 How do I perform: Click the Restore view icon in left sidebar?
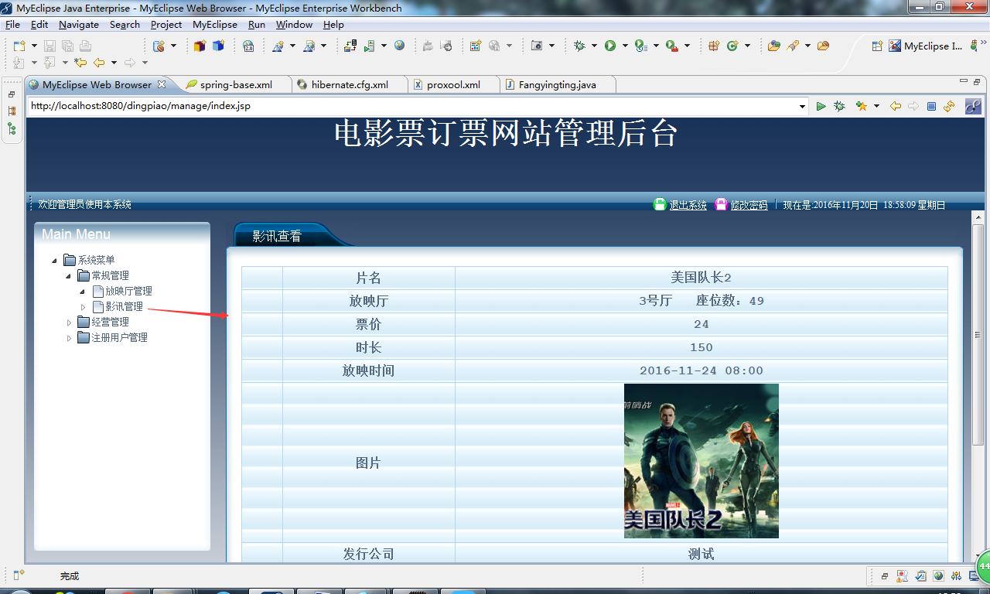tap(12, 94)
